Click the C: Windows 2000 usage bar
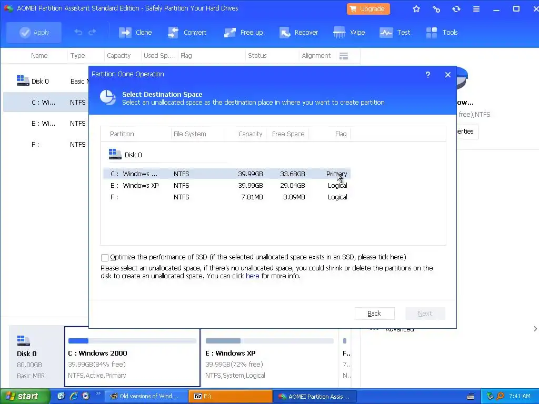This screenshot has width=539, height=404. click(x=132, y=341)
